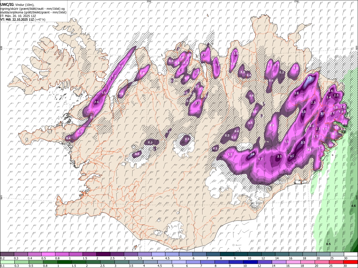Click the '2.4' snowfall value on the map
The width and height of the screenshot is (358, 268).
coord(329,97)
